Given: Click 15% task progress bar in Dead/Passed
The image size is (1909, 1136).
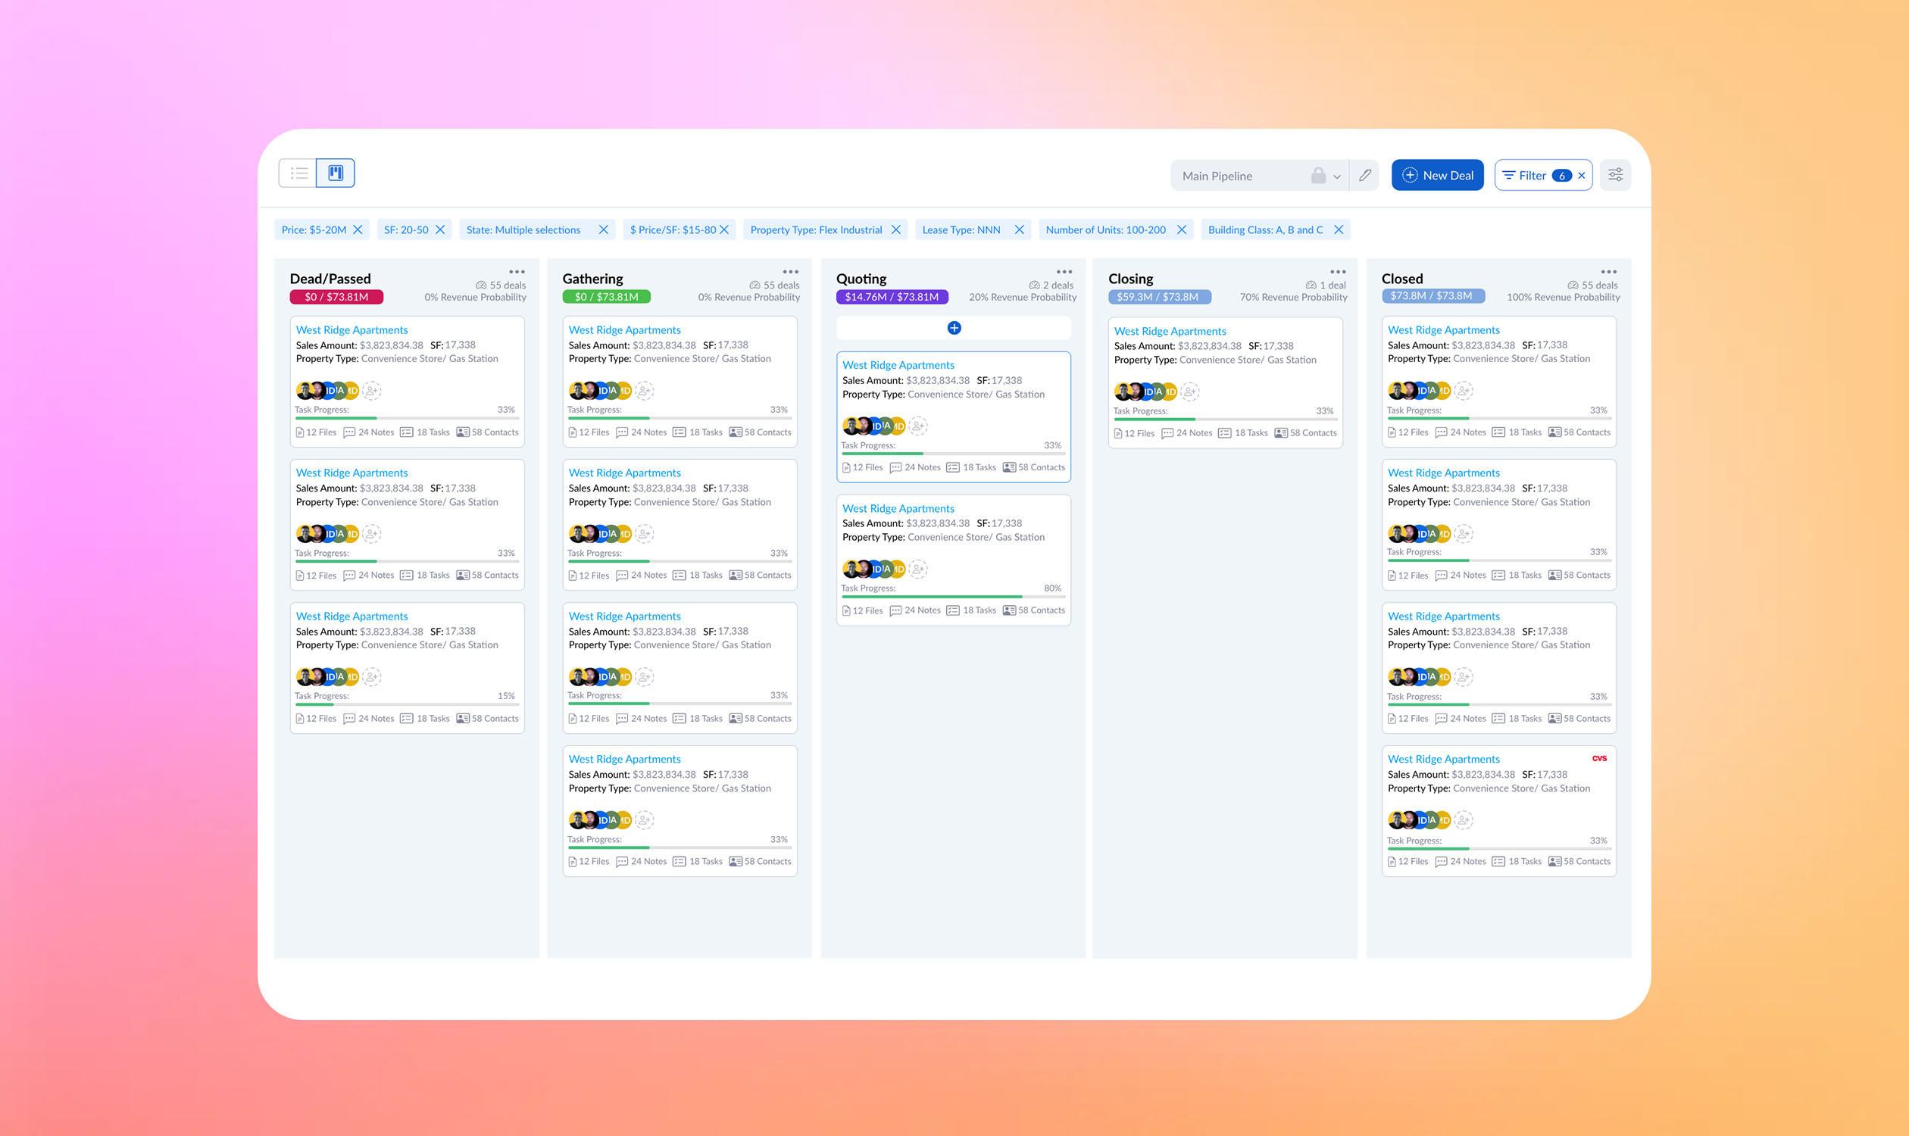Looking at the screenshot, I should 407,704.
